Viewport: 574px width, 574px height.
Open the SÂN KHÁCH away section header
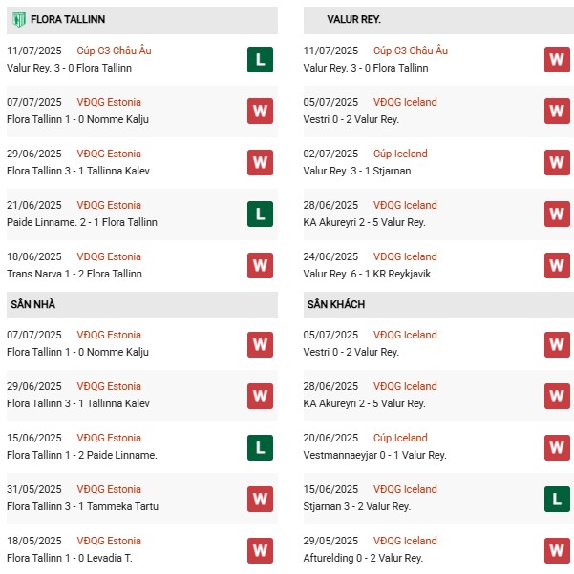pos(336,304)
